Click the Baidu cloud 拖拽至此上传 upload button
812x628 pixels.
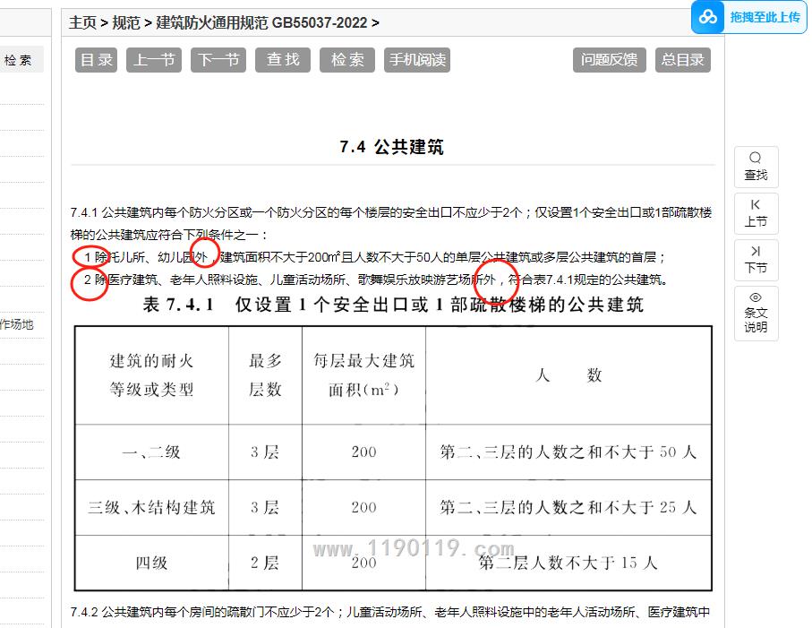750,17
